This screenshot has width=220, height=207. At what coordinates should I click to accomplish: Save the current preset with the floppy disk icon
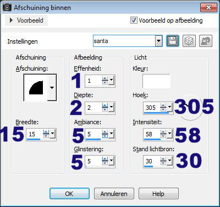point(173,41)
